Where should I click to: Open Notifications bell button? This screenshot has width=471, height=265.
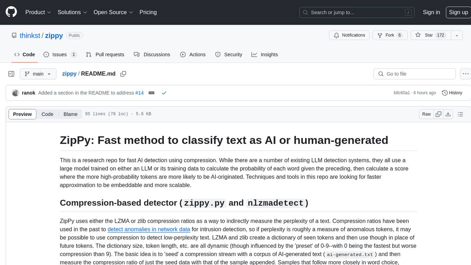349,35
